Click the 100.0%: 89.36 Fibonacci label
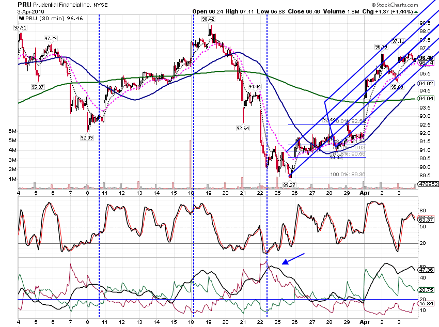The image size is (439, 327). (x=348, y=175)
